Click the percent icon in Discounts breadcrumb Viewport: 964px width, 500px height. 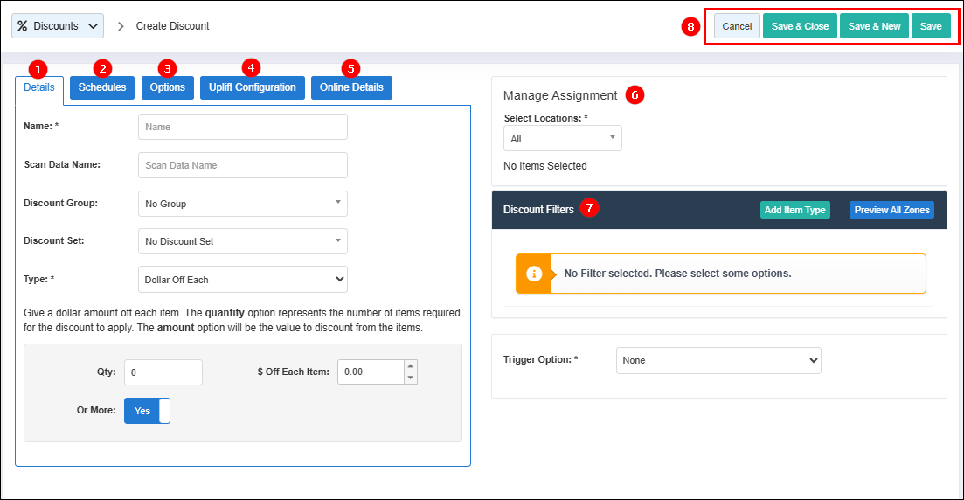tap(23, 26)
